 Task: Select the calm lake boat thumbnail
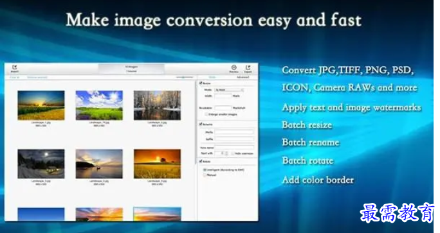click(x=99, y=164)
